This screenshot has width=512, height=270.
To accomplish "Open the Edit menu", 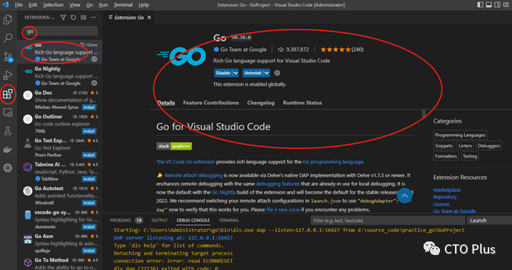I will [33, 5].
